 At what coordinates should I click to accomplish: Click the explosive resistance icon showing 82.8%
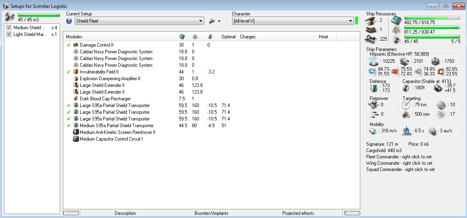[x=441, y=71]
